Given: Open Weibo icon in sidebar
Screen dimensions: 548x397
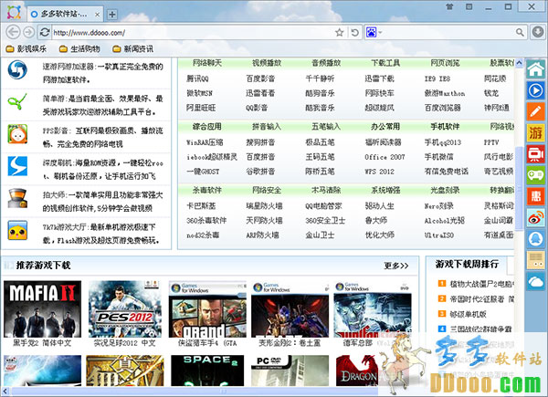Looking at the screenshot, I should click(x=536, y=217).
